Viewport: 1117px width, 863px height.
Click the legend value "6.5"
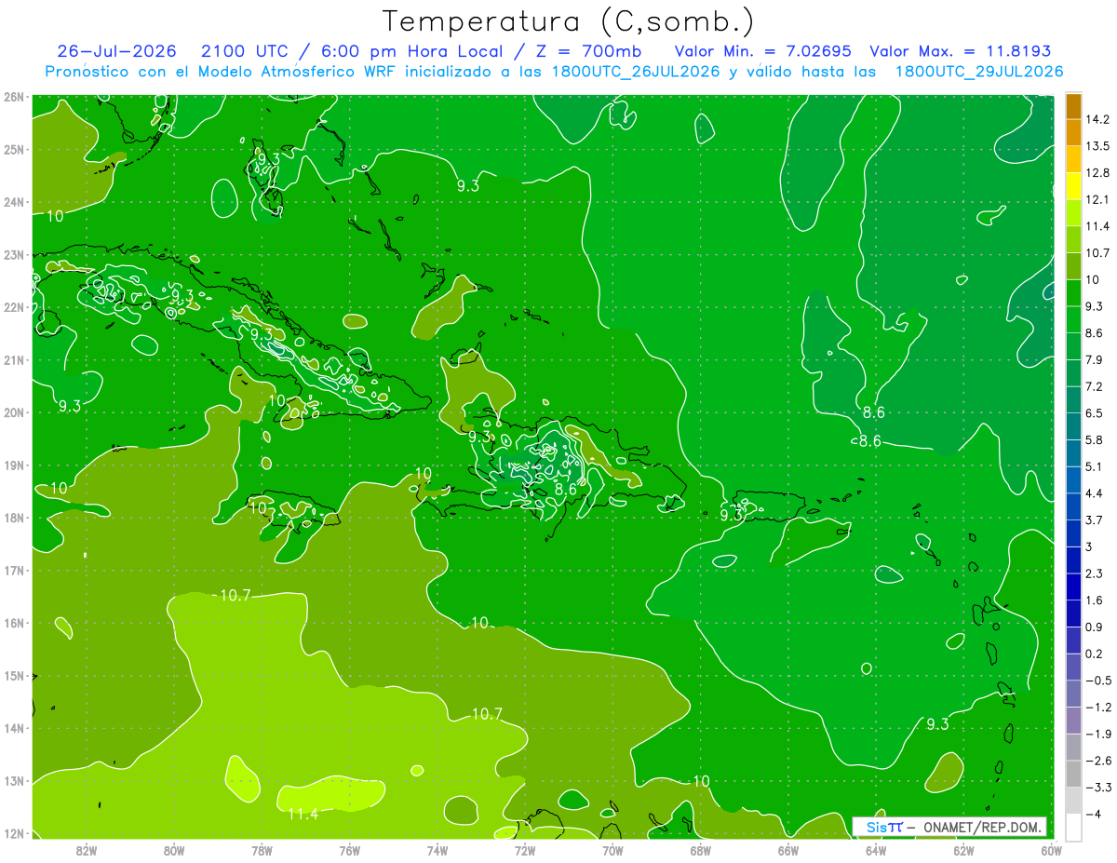tap(1094, 413)
